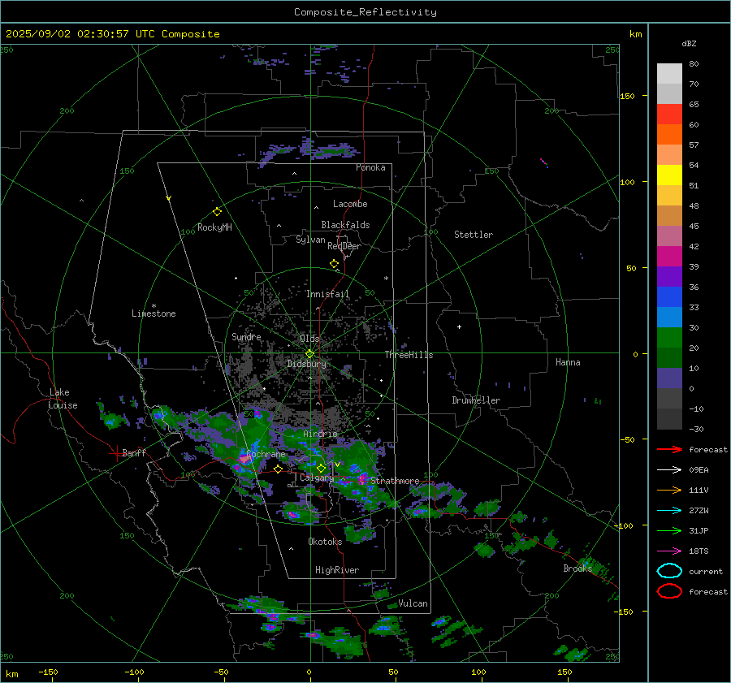Viewport: 731px width, 683px height.
Task: Click the Ponoka city label
Action: click(370, 167)
